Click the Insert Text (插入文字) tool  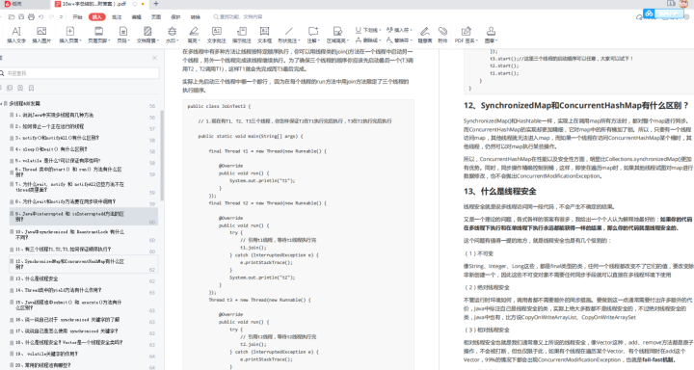tap(16, 35)
